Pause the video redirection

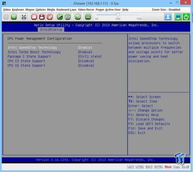click(14, 17)
